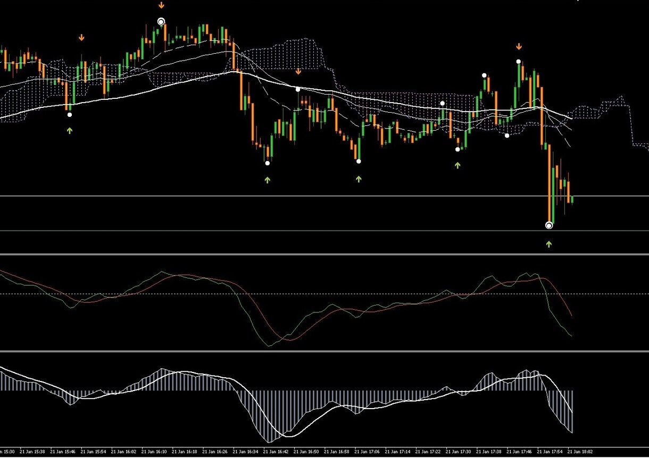This screenshot has width=649, height=458.
Task: Click the topmost orange sell arrow above the circled peak
Action: pos(161,5)
